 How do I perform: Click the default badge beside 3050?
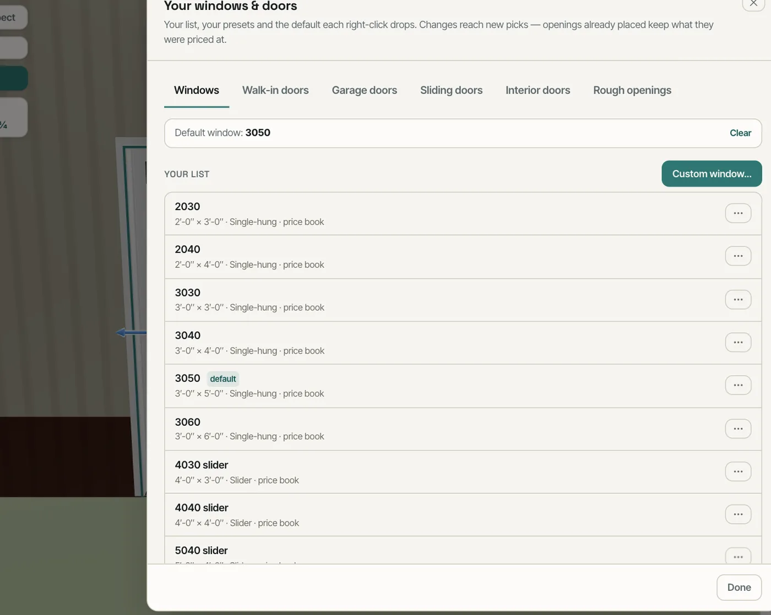point(223,379)
